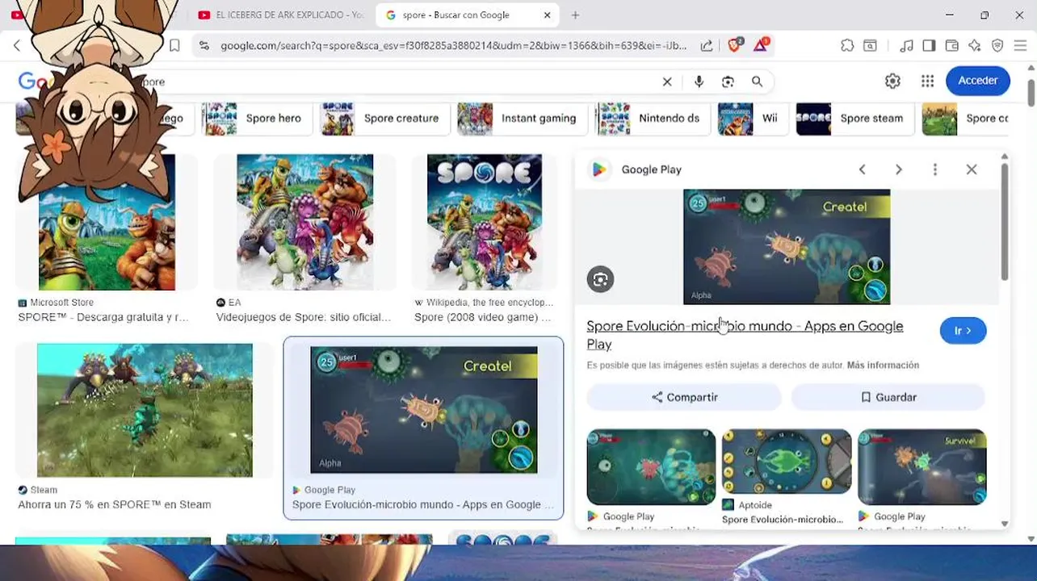
Task: Go to next image in preview panel
Action: 898,169
